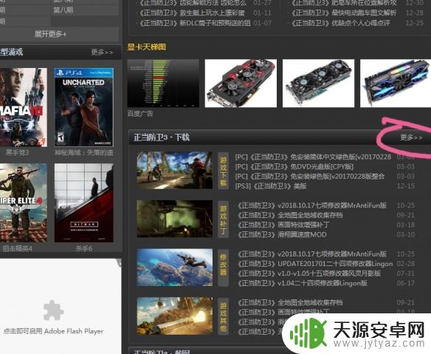Screen dimensions: 431x354
Task: Expand the list with 展开更多+
Action: point(51,34)
